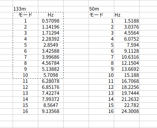This screenshot has height=128, width=157.
Task: Select the モード header in the 133m table
Action: coord(26,15)
